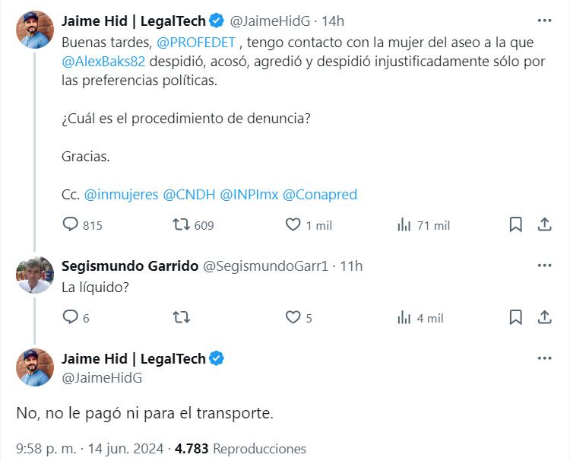Bookmark Jaime Hid's first tweet
Viewport: 570px width, 461px height.
coord(515,225)
